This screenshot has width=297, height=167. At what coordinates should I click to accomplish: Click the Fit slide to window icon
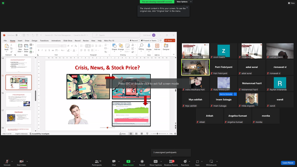coord(175,134)
